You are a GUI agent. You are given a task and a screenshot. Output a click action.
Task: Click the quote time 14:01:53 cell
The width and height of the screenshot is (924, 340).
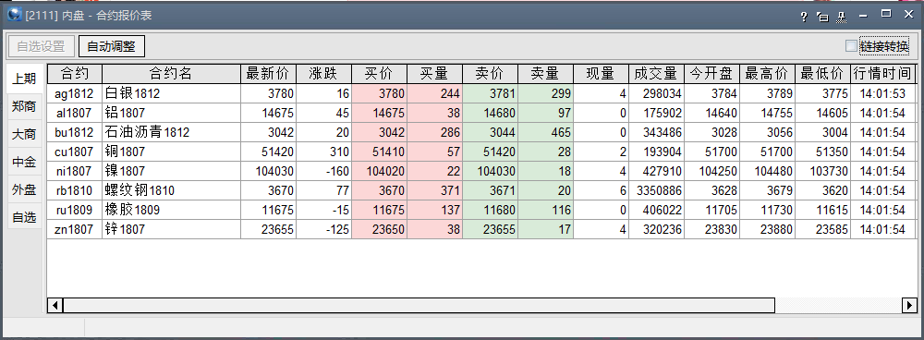pos(882,93)
